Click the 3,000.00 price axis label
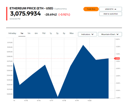 [x=9, y=94]
